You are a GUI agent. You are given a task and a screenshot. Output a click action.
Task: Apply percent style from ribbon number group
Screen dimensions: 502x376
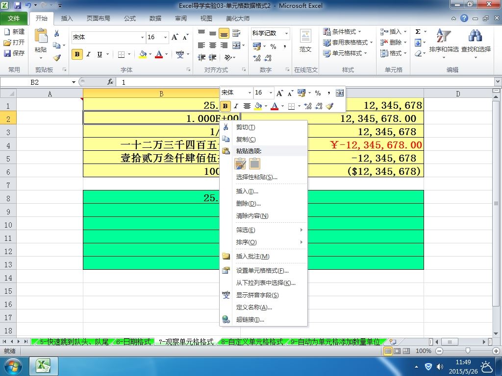(273, 47)
